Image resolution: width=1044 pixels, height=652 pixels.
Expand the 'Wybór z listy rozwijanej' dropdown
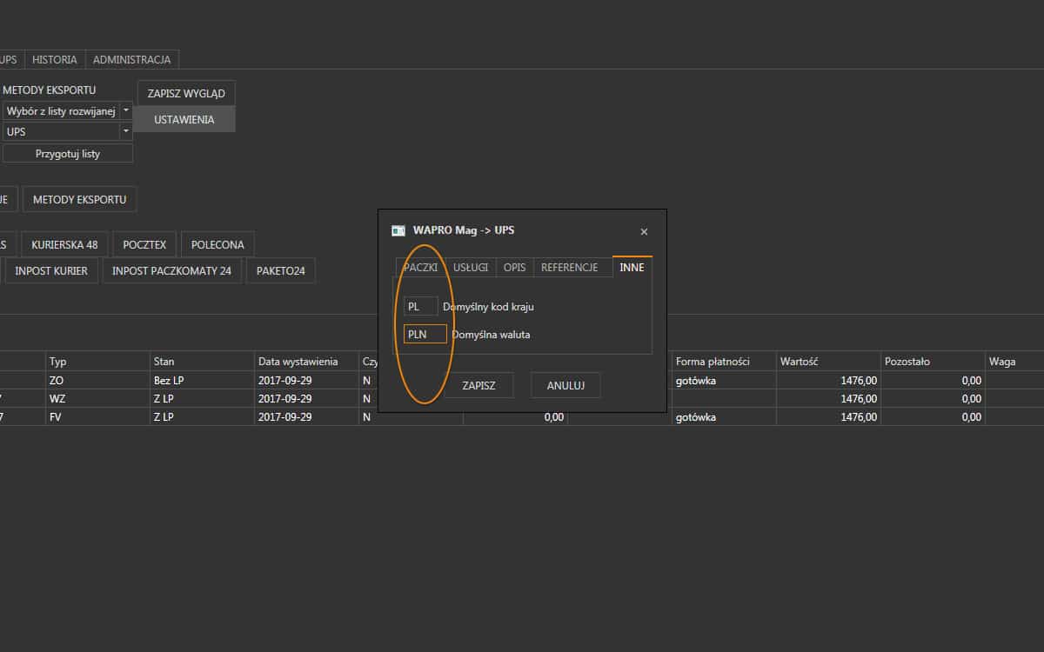pos(126,111)
